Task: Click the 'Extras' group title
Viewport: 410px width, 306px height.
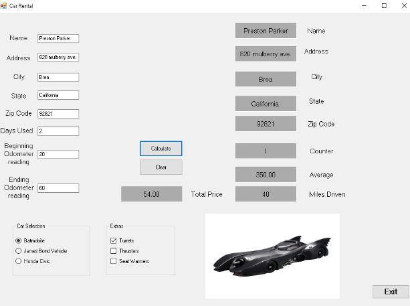Action: (x=116, y=226)
